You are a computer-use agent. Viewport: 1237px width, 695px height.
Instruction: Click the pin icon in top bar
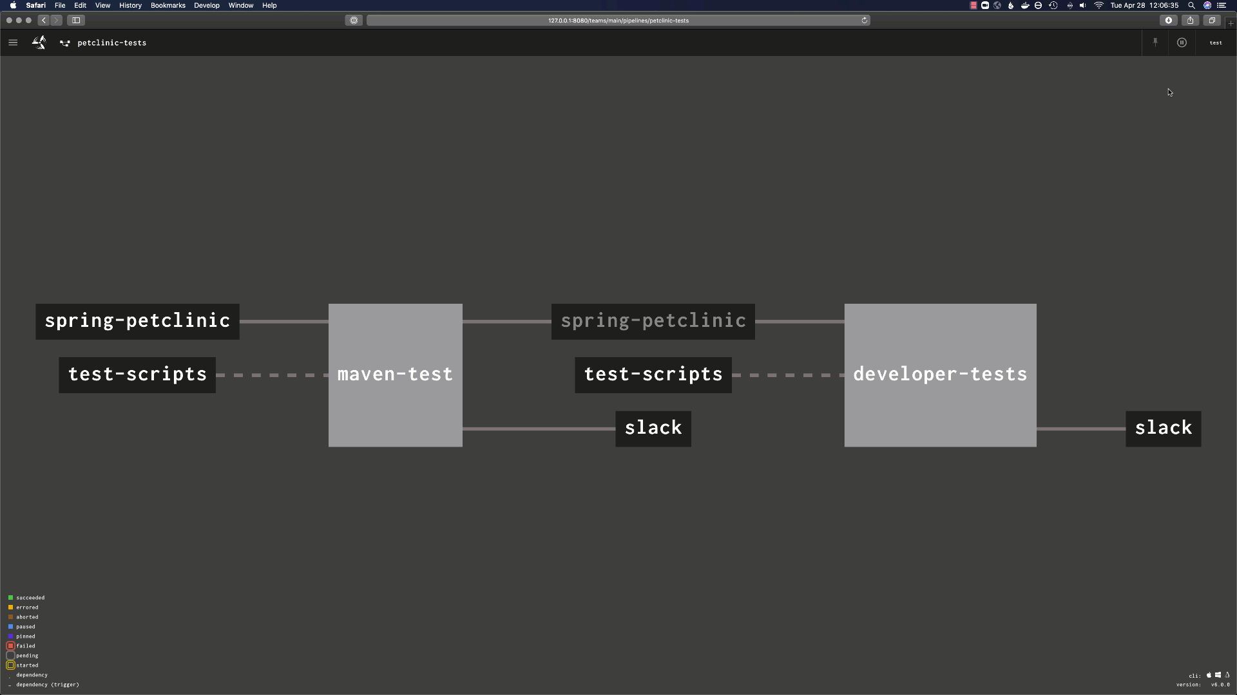[x=1155, y=42]
